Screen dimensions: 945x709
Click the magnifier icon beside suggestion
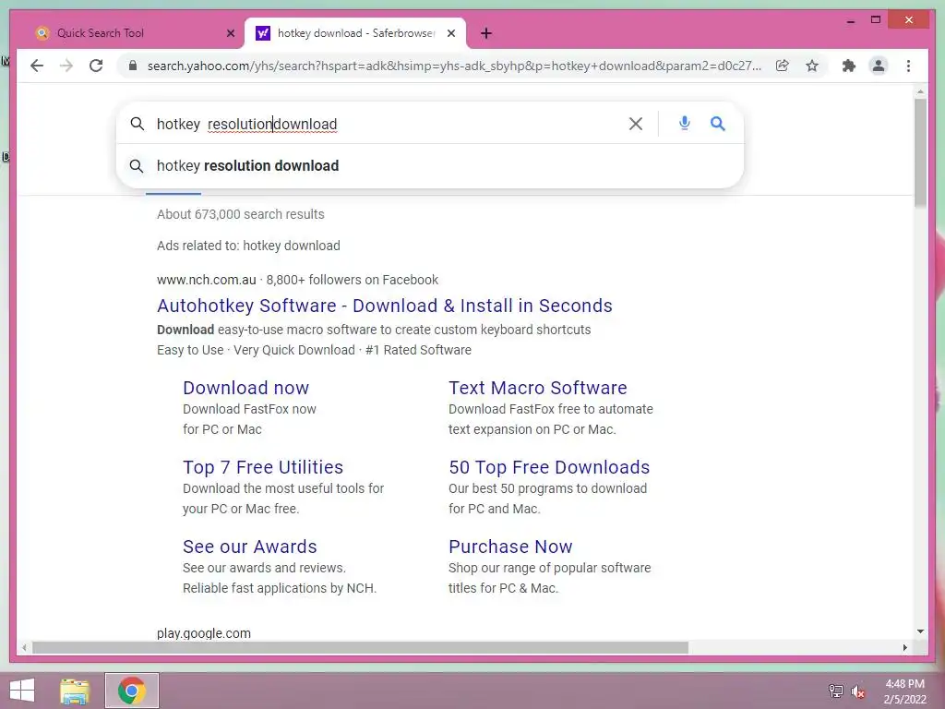(x=137, y=166)
